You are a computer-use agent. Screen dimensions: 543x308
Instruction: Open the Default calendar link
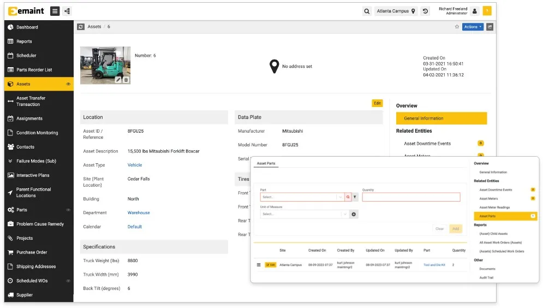click(x=135, y=227)
